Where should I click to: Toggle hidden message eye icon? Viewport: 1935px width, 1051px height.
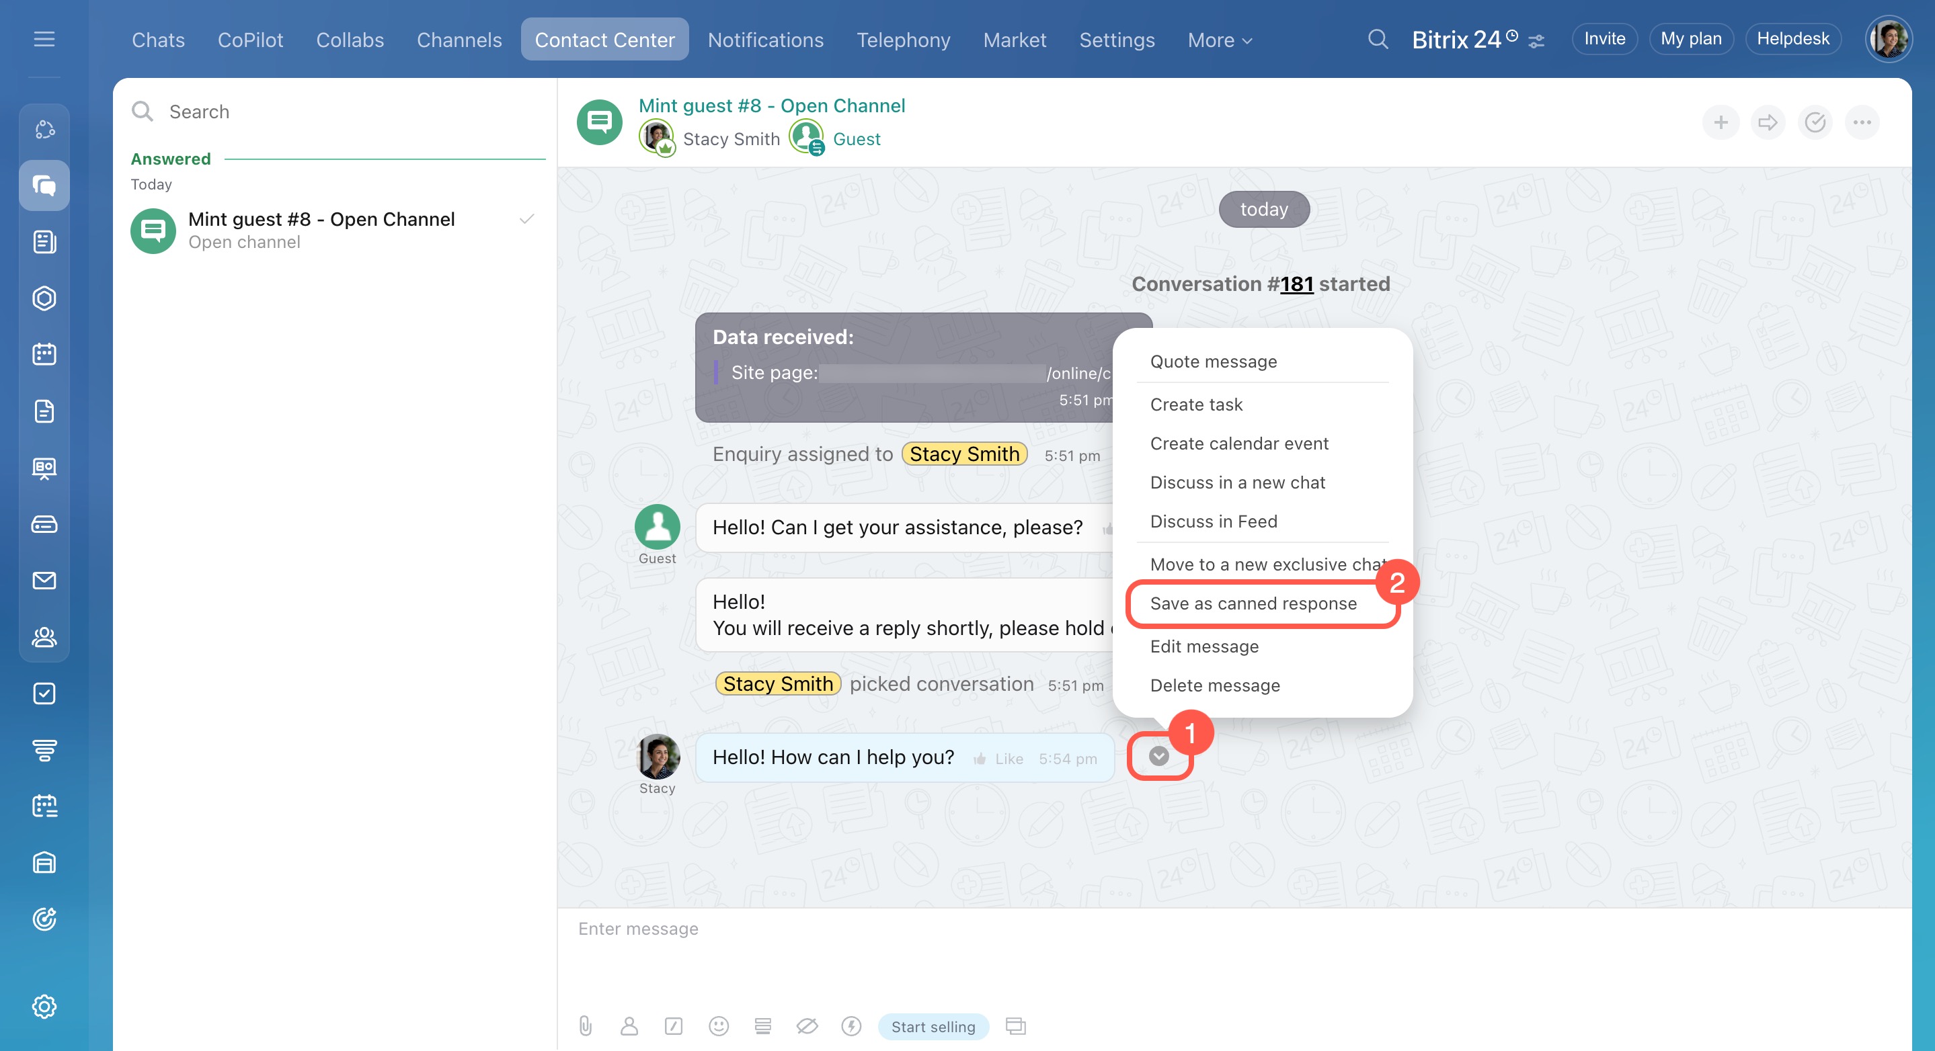(807, 1025)
